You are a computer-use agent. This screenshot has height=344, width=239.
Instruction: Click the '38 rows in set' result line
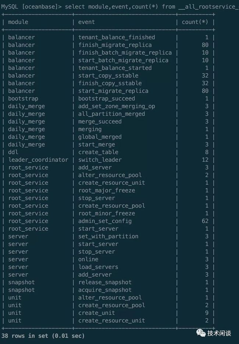(x=43, y=336)
